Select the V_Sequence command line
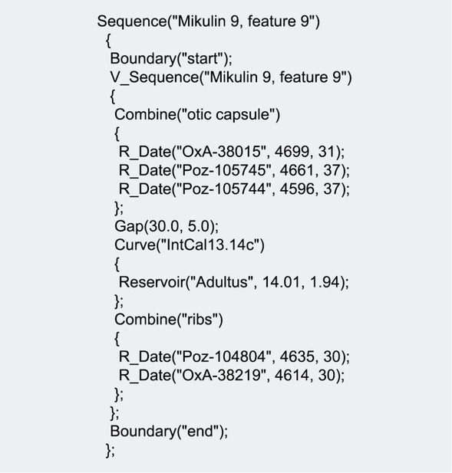This screenshot has height=473, width=452. click(x=231, y=77)
